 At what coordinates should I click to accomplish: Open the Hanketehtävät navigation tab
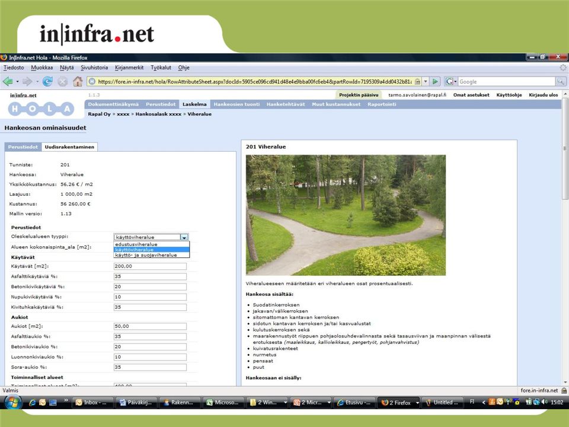[286, 104]
